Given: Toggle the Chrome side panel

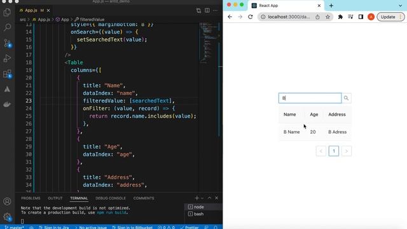Looking at the screenshot, I should [x=361, y=17].
